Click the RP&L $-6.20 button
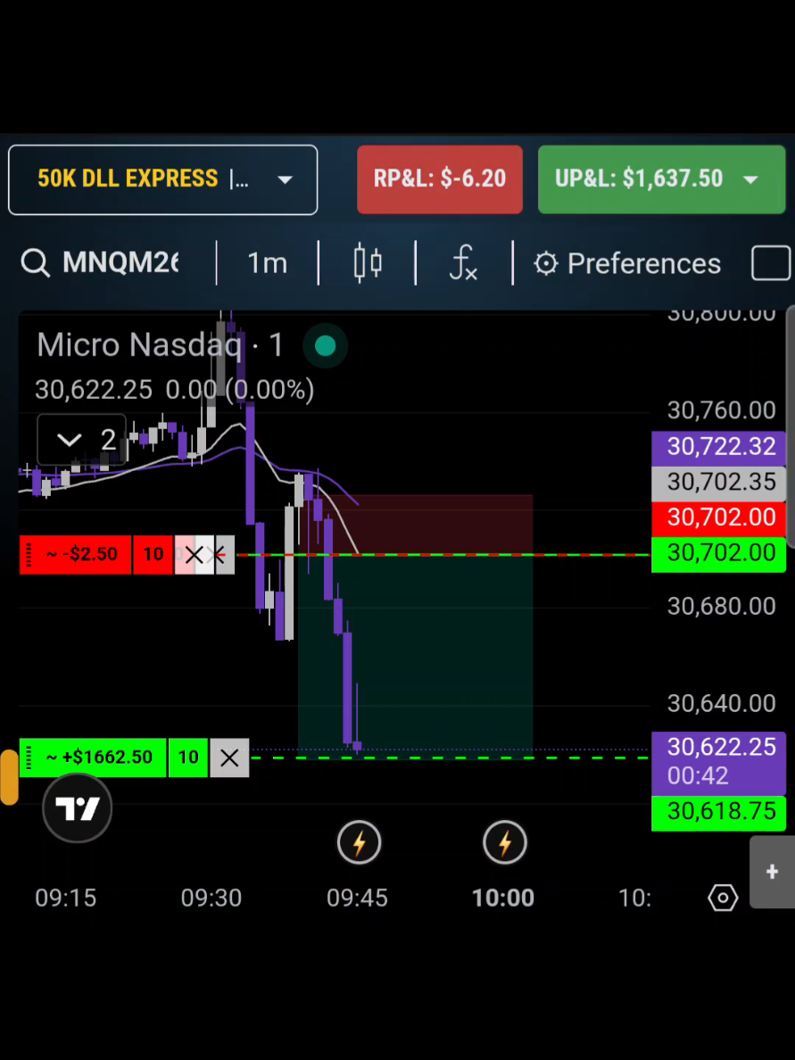Image resolution: width=795 pixels, height=1060 pixels. (440, 180)
